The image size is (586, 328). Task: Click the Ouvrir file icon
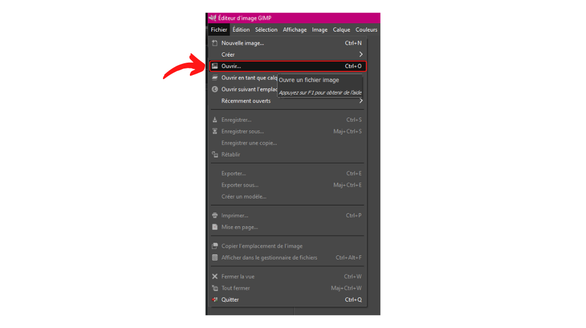(x=214, y=66)
